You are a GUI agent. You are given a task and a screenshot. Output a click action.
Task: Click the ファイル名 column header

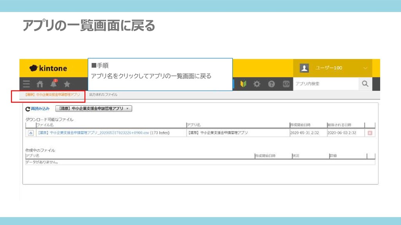pyautogui.click(x=45, y=125)
